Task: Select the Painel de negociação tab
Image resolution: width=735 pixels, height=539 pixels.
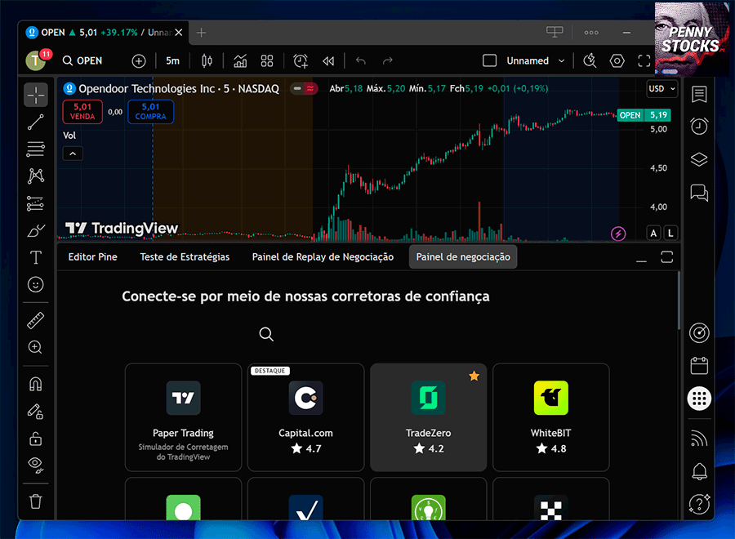Action: tap(463, 257)
